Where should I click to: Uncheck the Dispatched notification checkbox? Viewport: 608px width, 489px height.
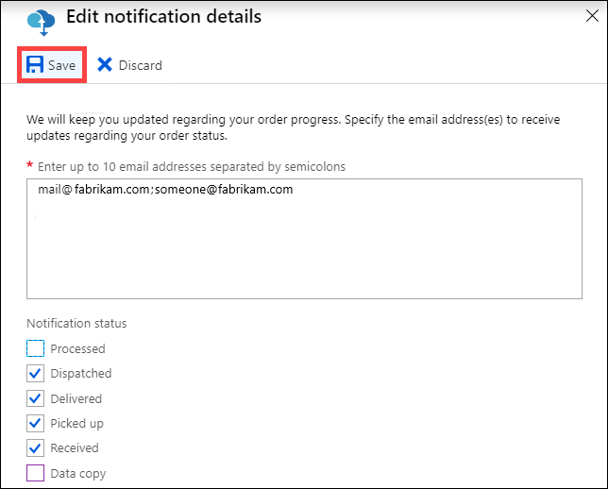(35, 373)
